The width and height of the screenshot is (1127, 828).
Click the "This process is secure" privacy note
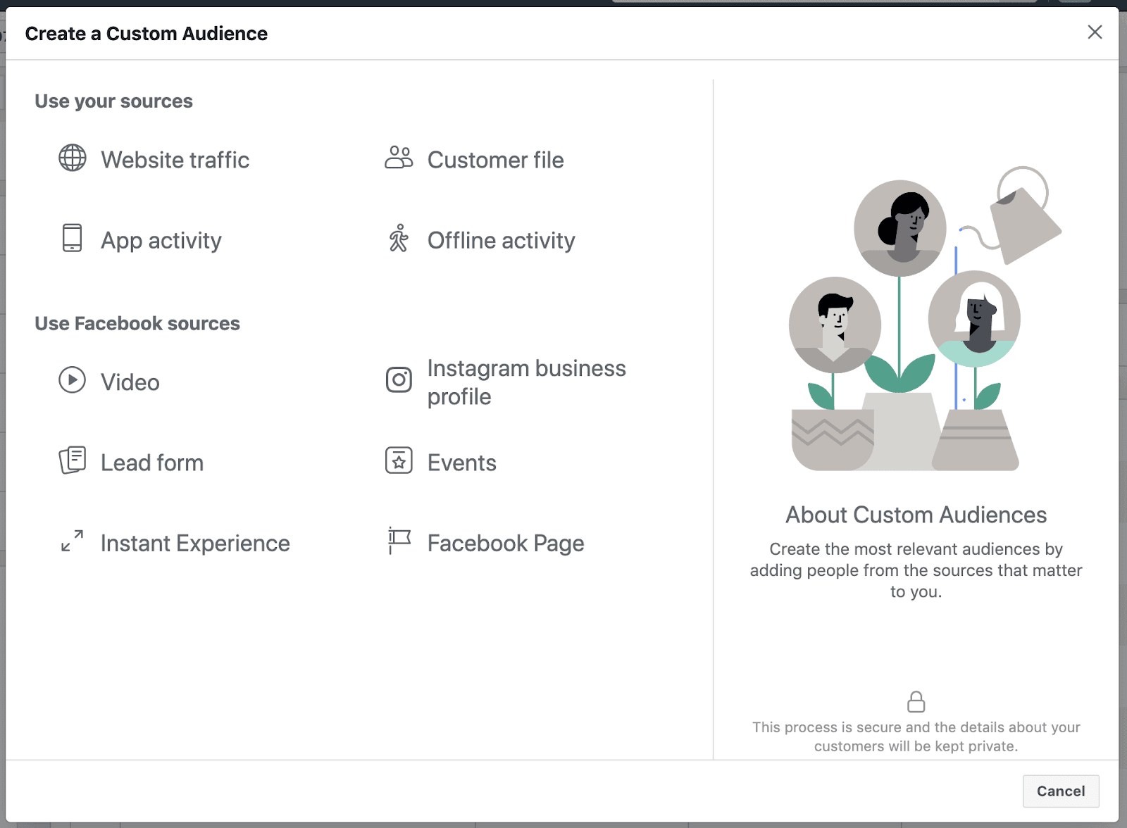[x=916, y=736]
